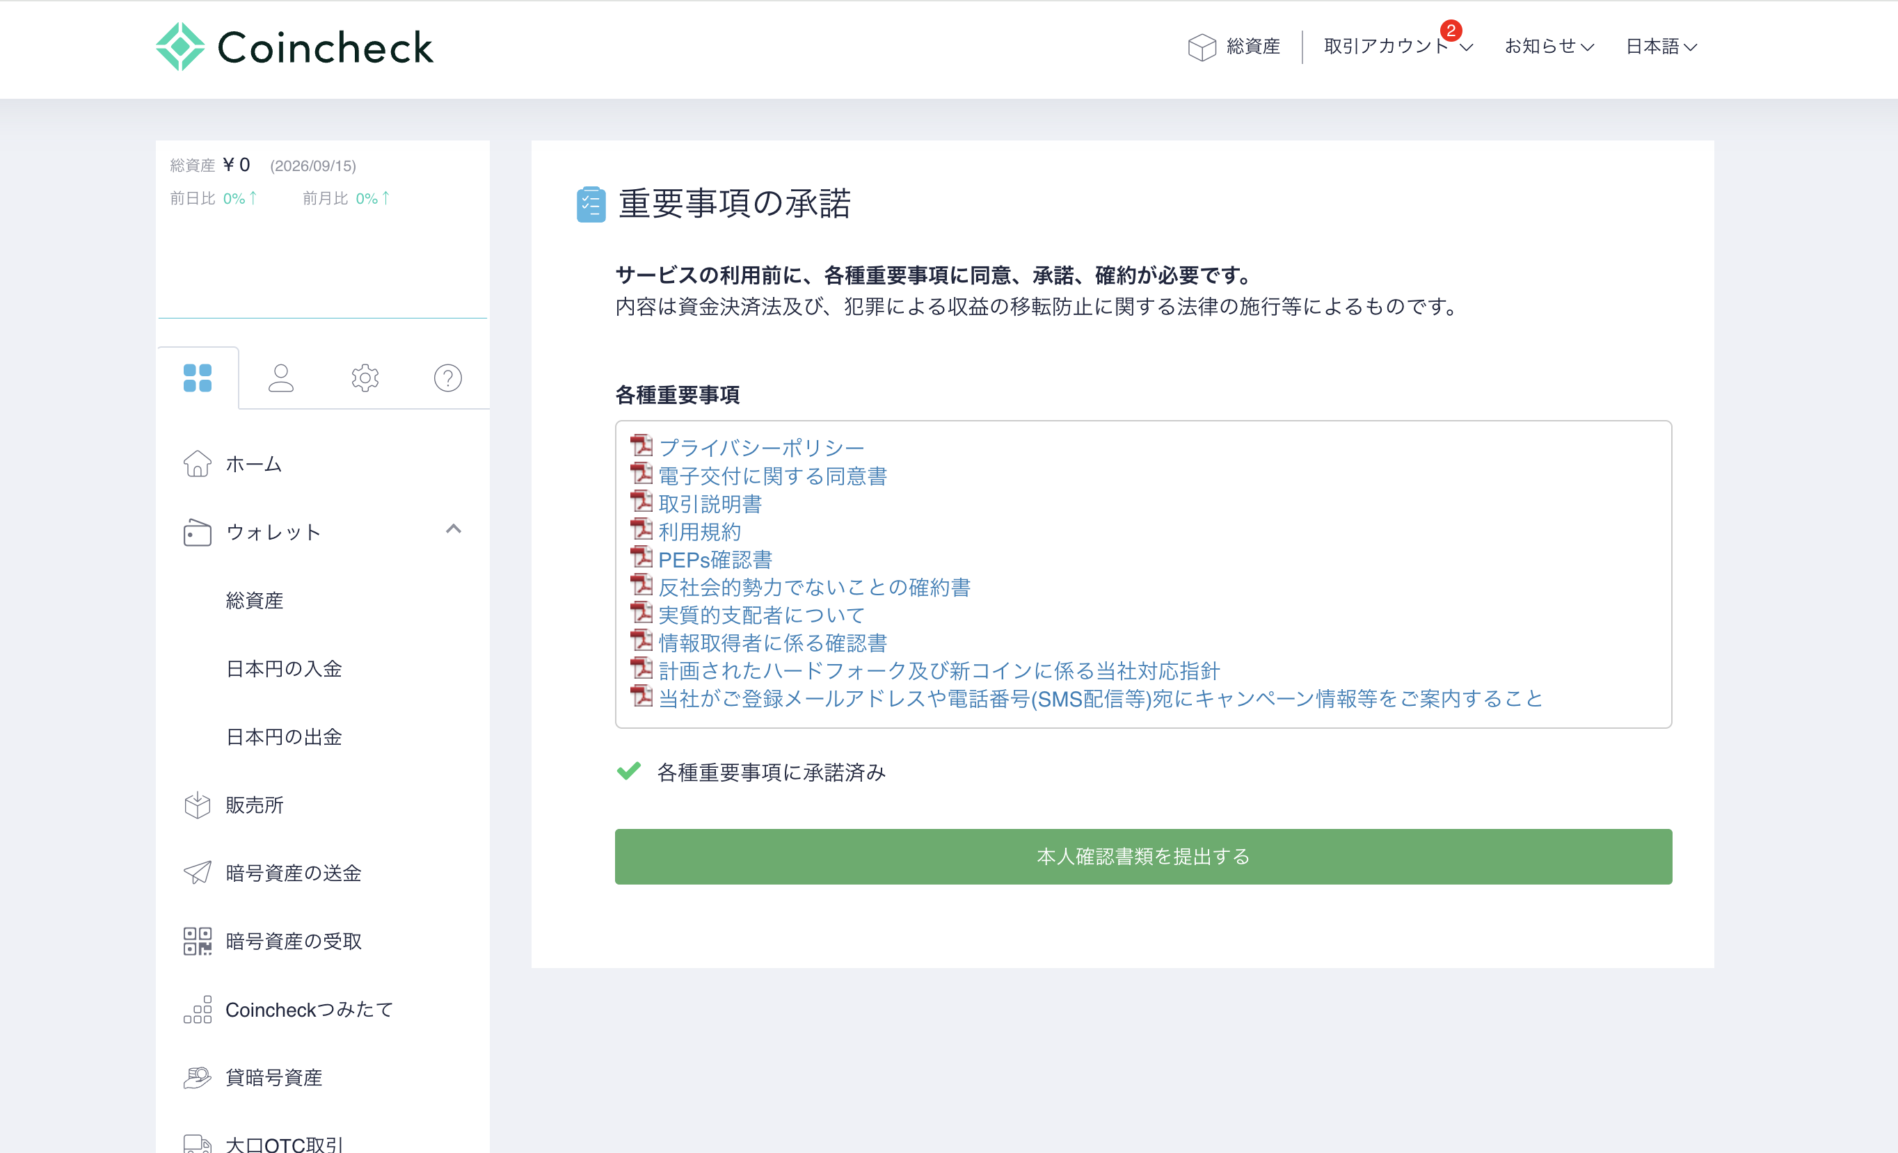Click the Coincheckつみたて blocks icon
1898x1153 pixels.
[197, 1009]
